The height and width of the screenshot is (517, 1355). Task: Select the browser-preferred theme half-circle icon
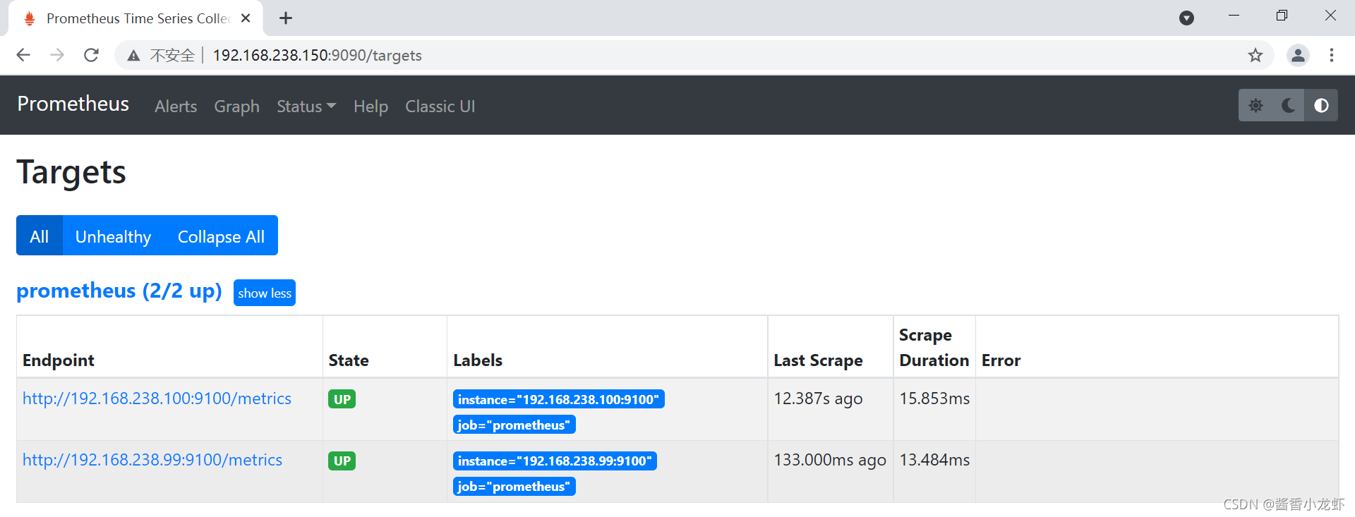click(1321, 106)
